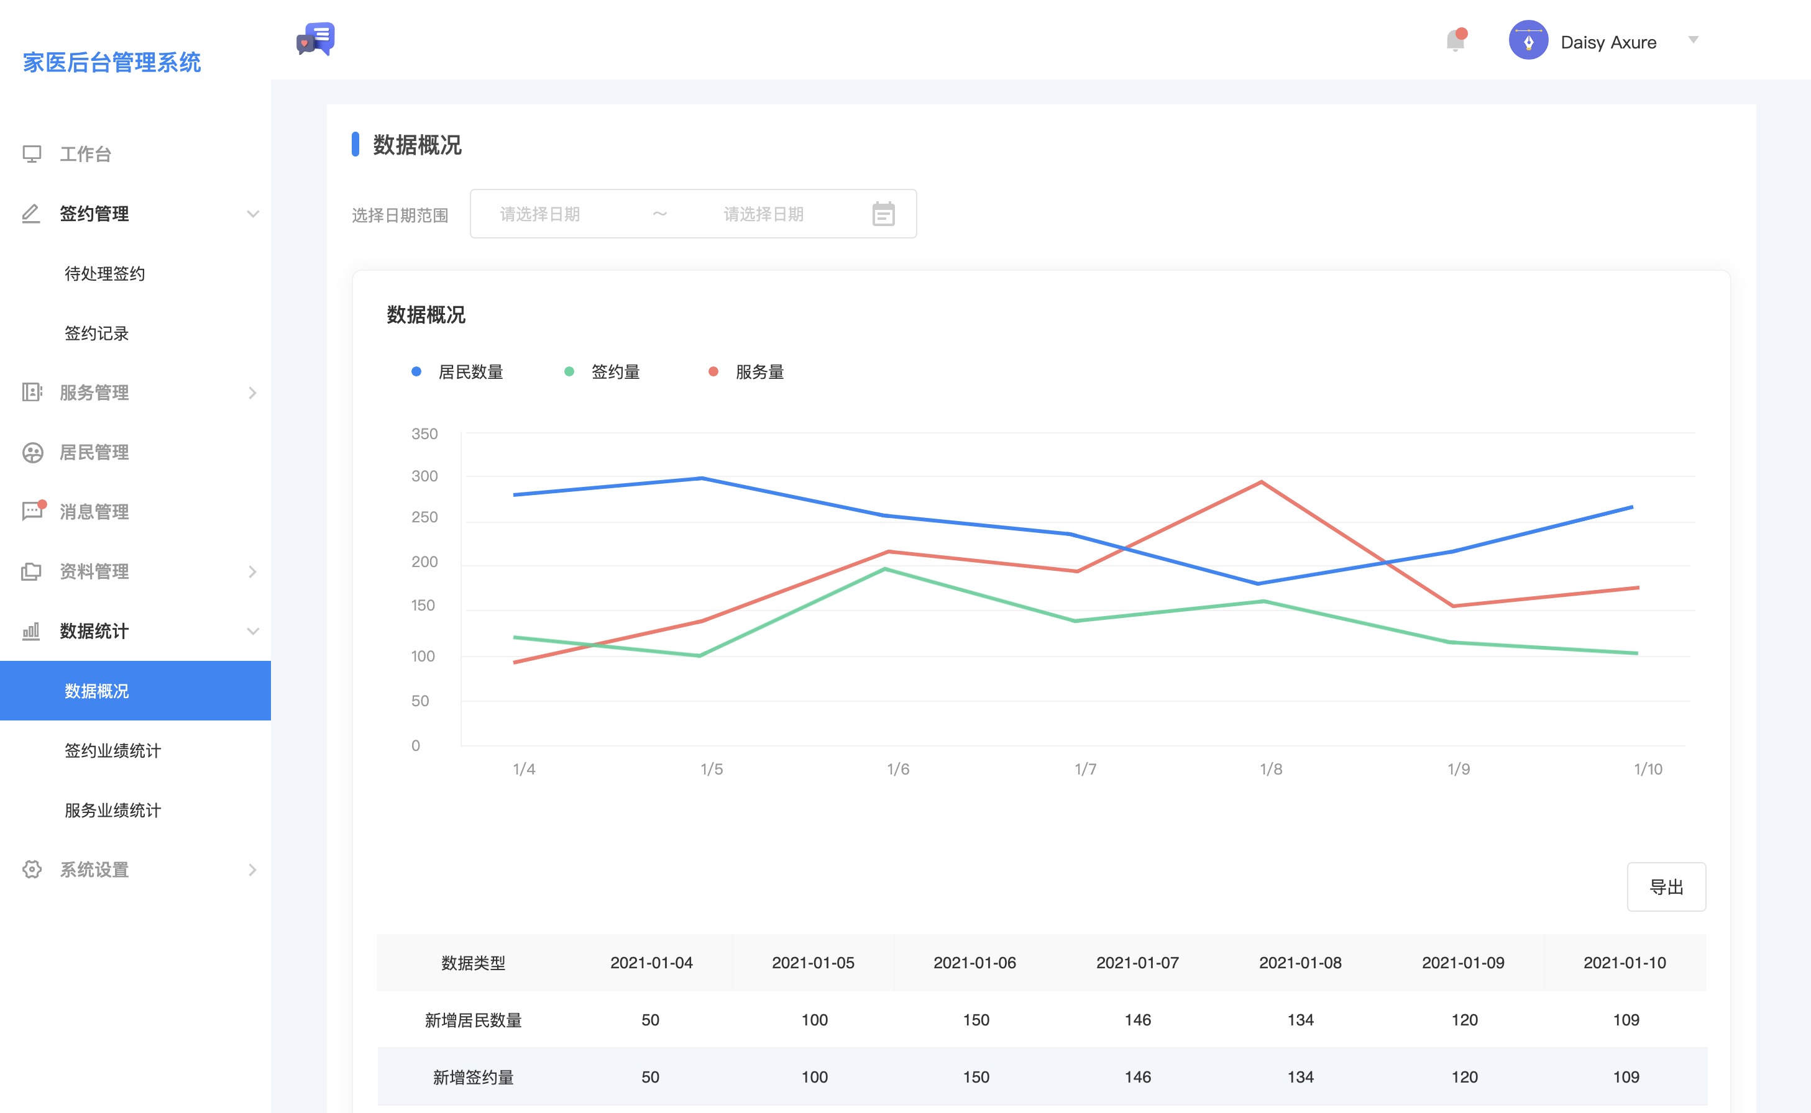The image size is (1811, 1113).
Task: Expand the 资料管理 chevron
Action: click(252, 572)
